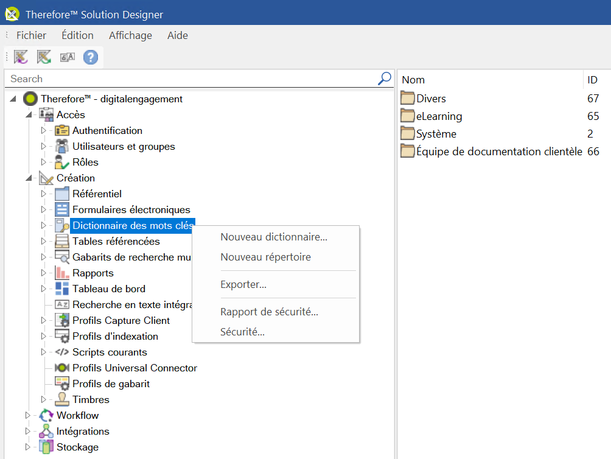The height and width of the screenshot is (459, 611).
Task: Expand the Utilisateurs et groupes node
Action: [44, 146]
